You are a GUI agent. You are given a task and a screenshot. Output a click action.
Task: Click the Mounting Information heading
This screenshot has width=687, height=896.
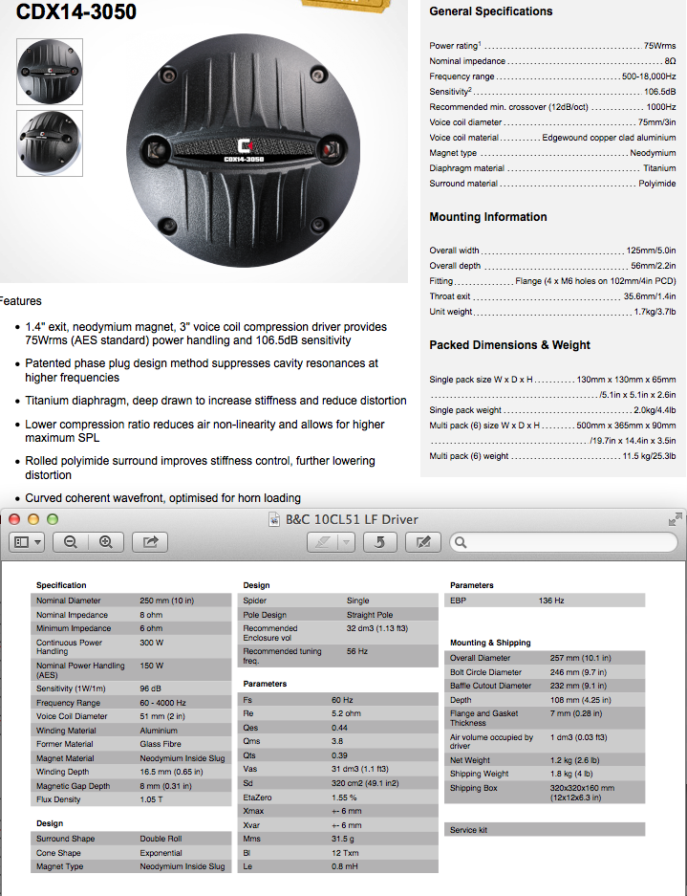point(487,217)
